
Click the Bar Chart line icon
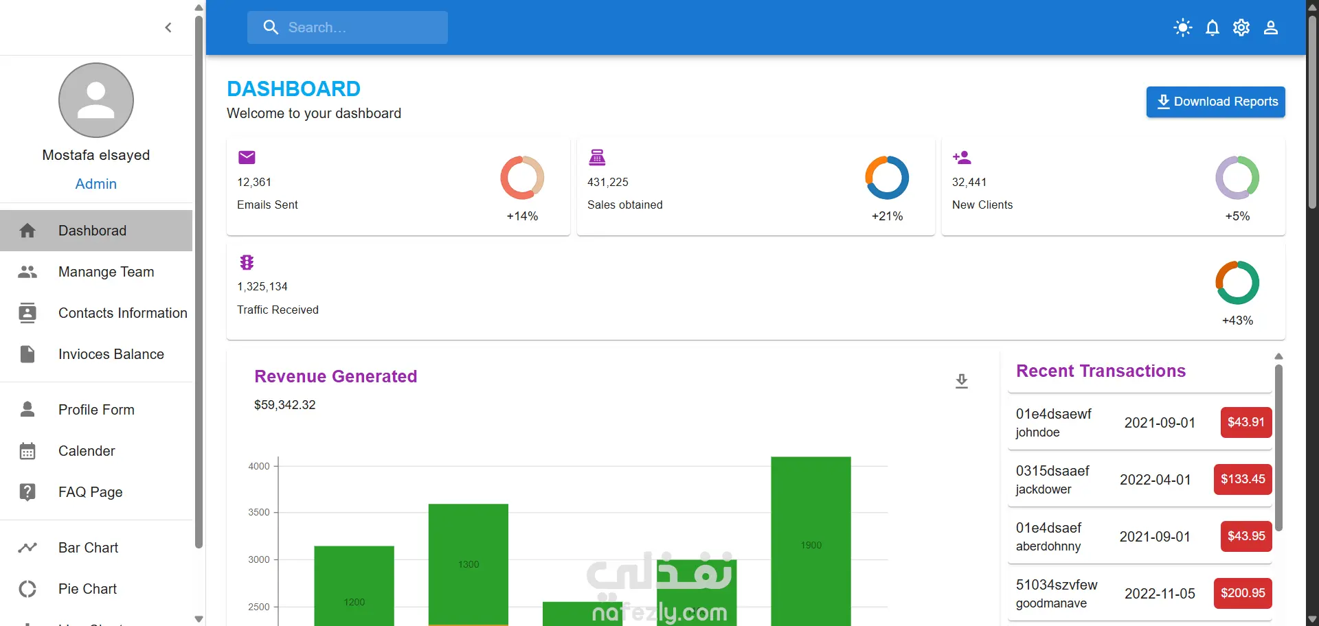click(27, 548)
